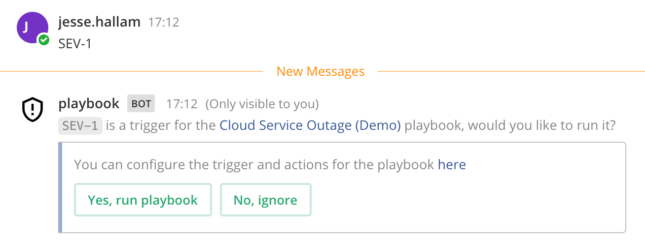This screenshot has height=244, width=645.
Task: Click the Only visible to you notice
Action: tap(262, 104)
